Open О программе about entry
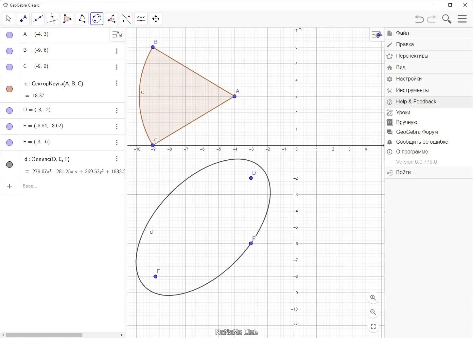Viewport: 473px width, 338px height. tap(429, 152)
